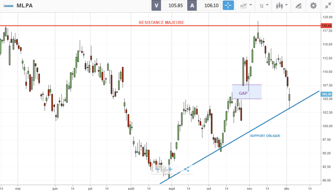
Task: Open the compare instruments dropdown
Action: click(246, 6)
